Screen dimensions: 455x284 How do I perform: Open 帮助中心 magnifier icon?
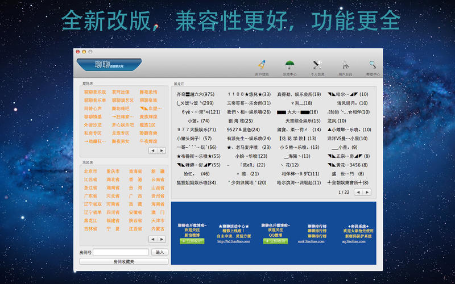pyautogui.click(x=373, y=65)
